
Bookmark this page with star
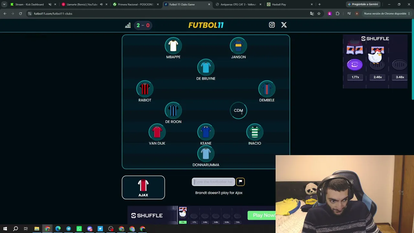[x=319, y=14]
